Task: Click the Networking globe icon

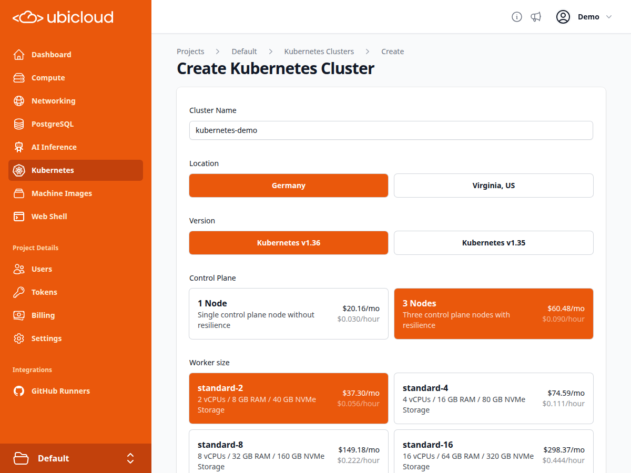Action: (19, 101)
